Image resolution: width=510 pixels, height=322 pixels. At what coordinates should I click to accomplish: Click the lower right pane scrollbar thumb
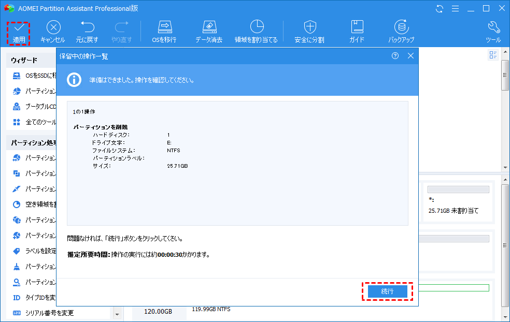(505, 245)
